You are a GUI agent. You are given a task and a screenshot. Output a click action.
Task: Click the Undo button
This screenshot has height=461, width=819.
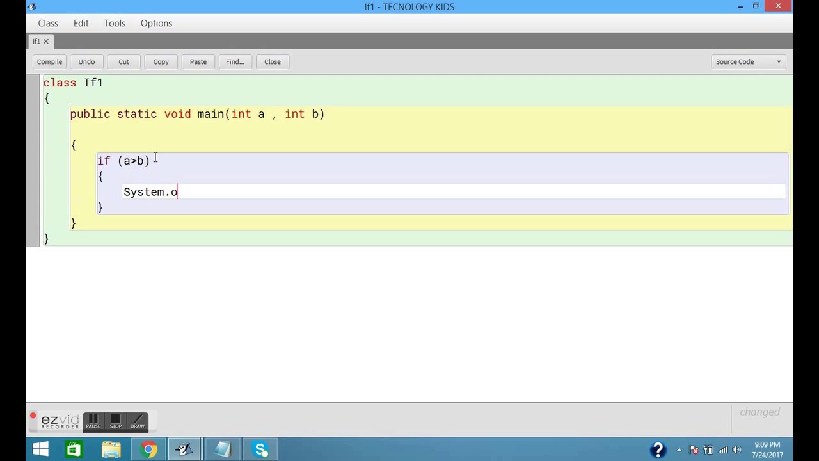point(86,61)
